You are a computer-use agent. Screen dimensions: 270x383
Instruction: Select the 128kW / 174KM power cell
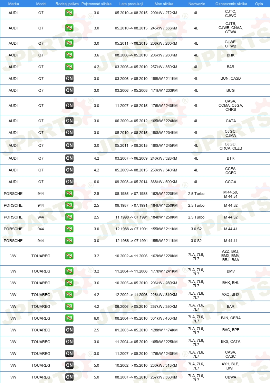pyautogui.click(x=164, y=330)
